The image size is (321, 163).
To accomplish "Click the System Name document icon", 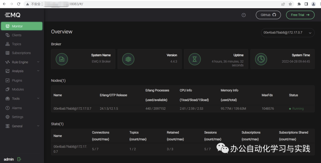I will click(x=62, y=59).
